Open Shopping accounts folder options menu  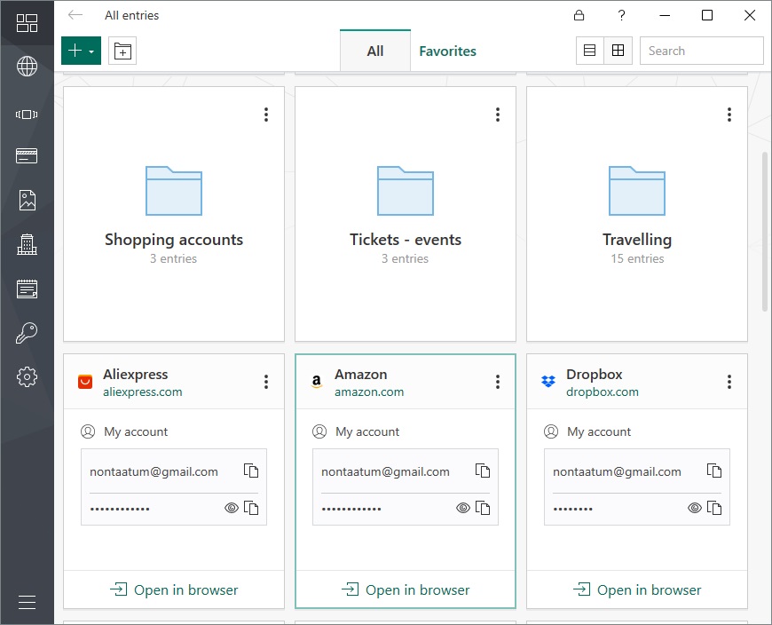click(x=266, y=115)
